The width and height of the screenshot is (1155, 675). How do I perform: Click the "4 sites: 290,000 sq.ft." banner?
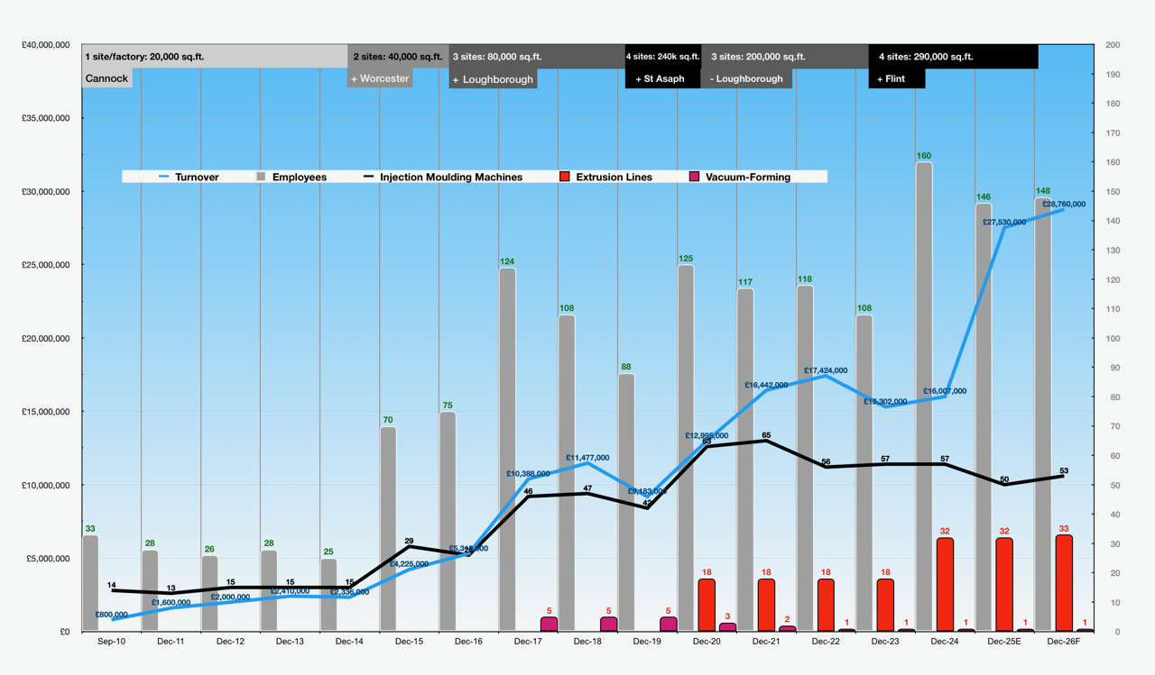(x=954, y=57)
